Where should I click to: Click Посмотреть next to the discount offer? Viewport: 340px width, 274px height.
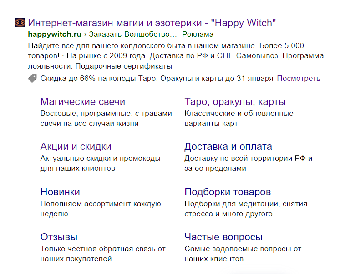tap(299, 78)
